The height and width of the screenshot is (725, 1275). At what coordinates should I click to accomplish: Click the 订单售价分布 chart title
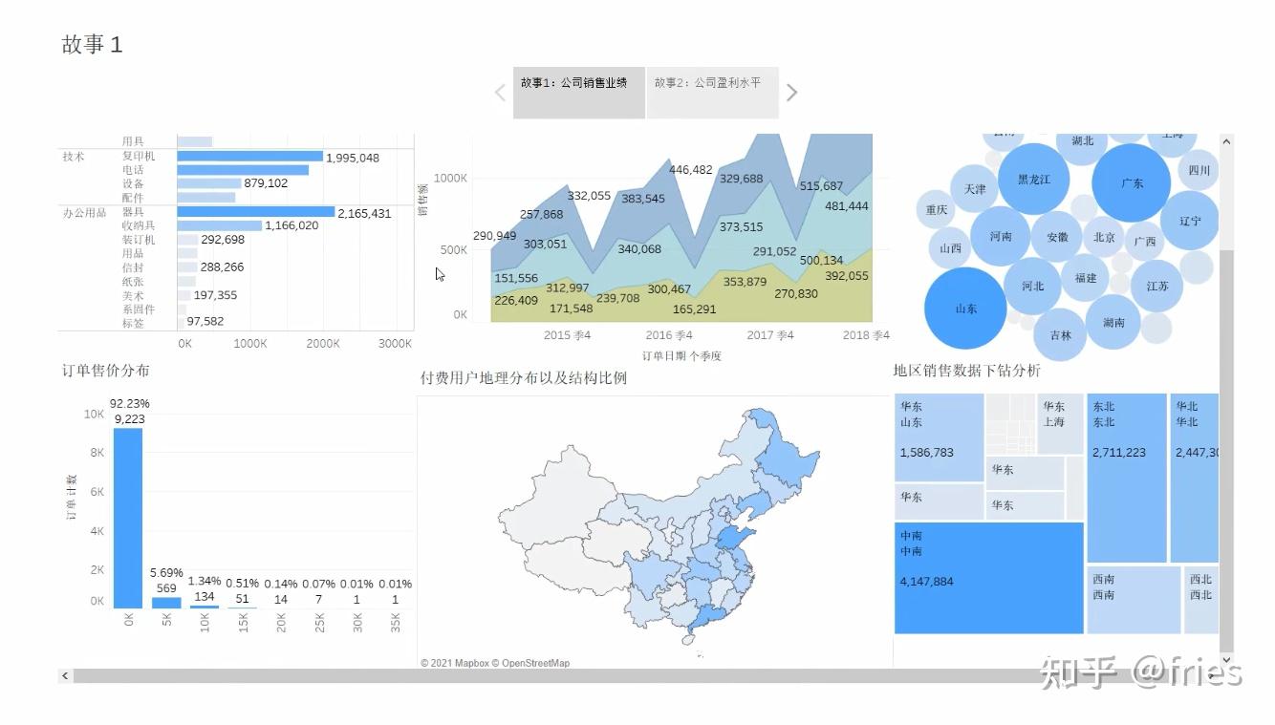106,371
